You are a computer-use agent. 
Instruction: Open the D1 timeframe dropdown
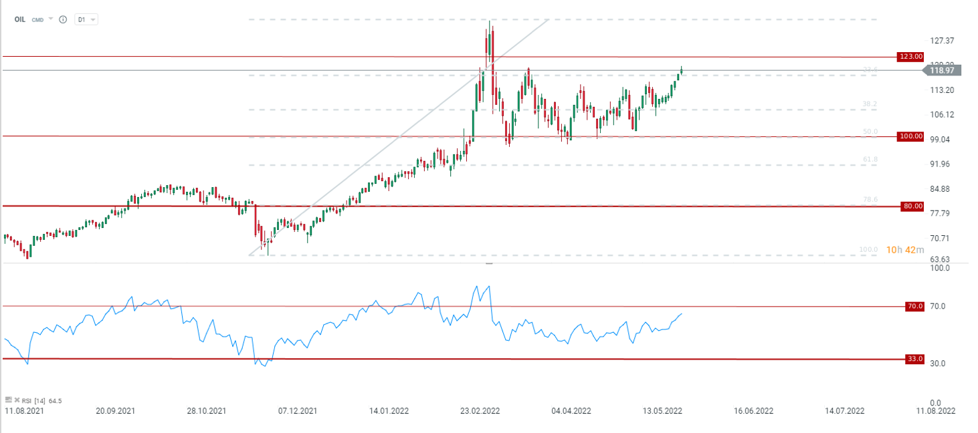[86, 19]
